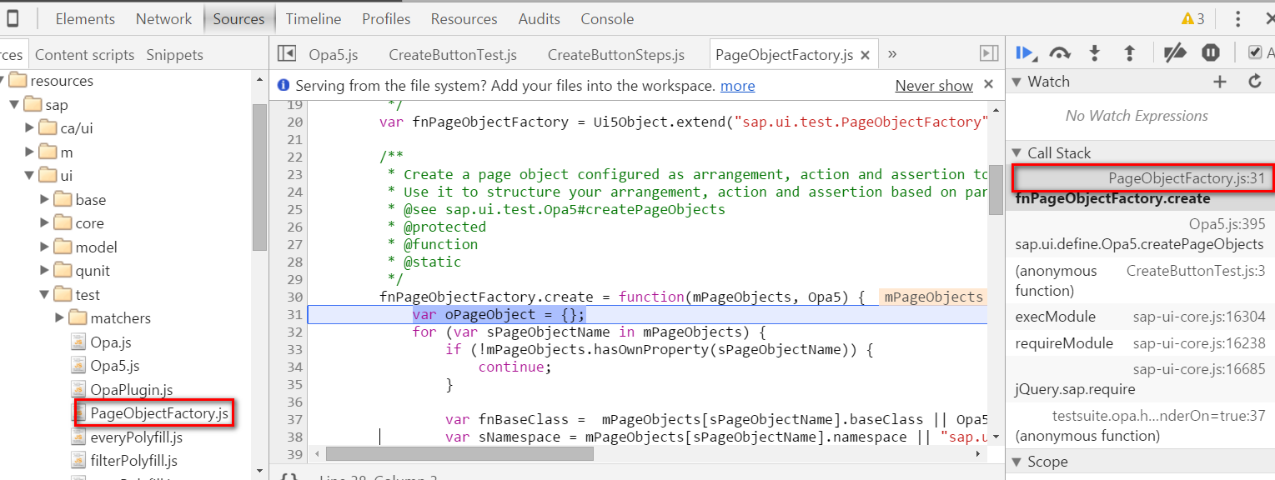Select OpaPlugin.js file icon in tree
Viewport: 1275px width, 480px height.
[78, 389]
